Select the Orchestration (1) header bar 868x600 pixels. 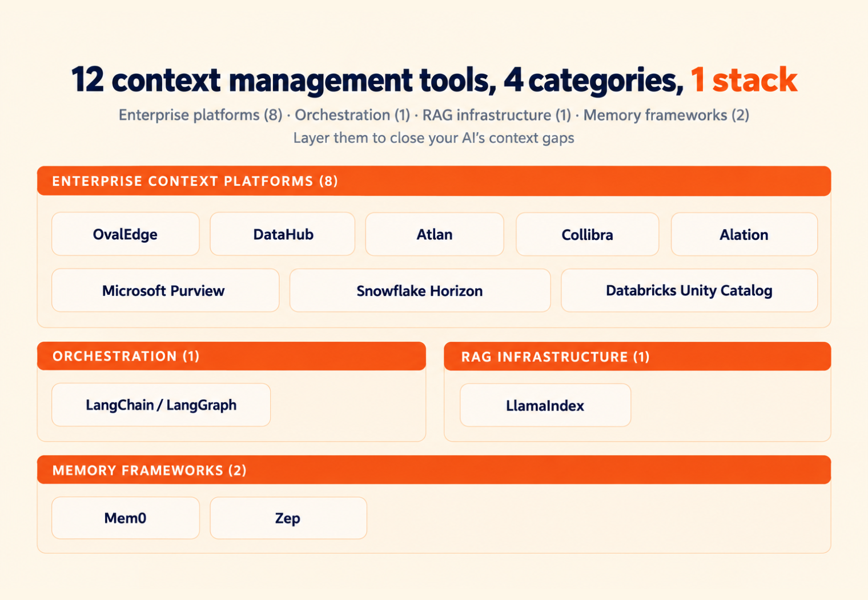coord(231,356)
